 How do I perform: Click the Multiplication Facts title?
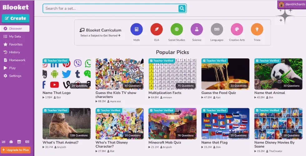165,93
